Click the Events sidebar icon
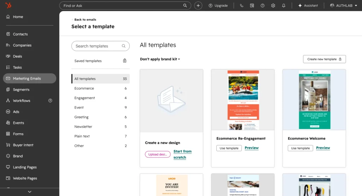 (8, 123)
